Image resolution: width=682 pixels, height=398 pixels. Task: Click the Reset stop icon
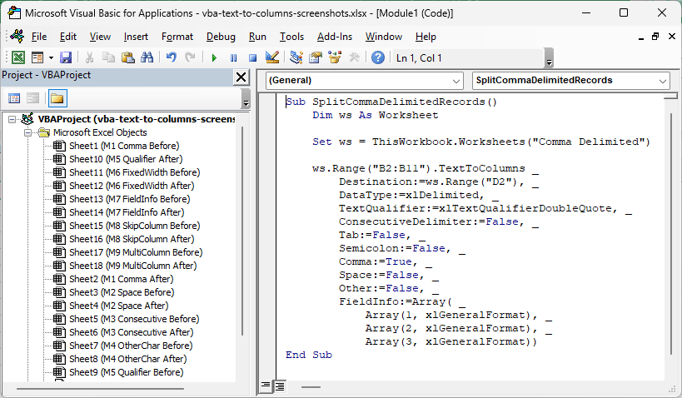click(x=252, y=57)
